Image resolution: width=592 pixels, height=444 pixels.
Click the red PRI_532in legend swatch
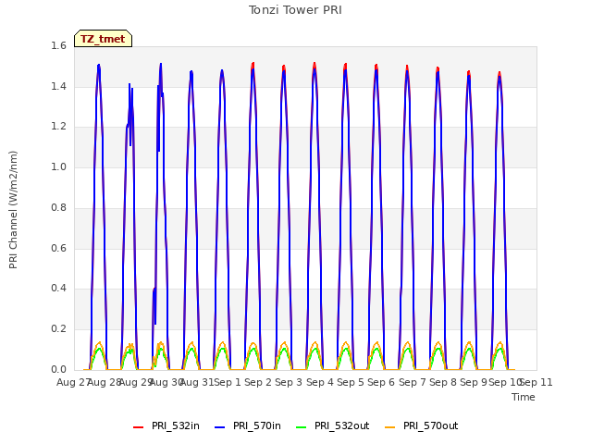point(138,427)
